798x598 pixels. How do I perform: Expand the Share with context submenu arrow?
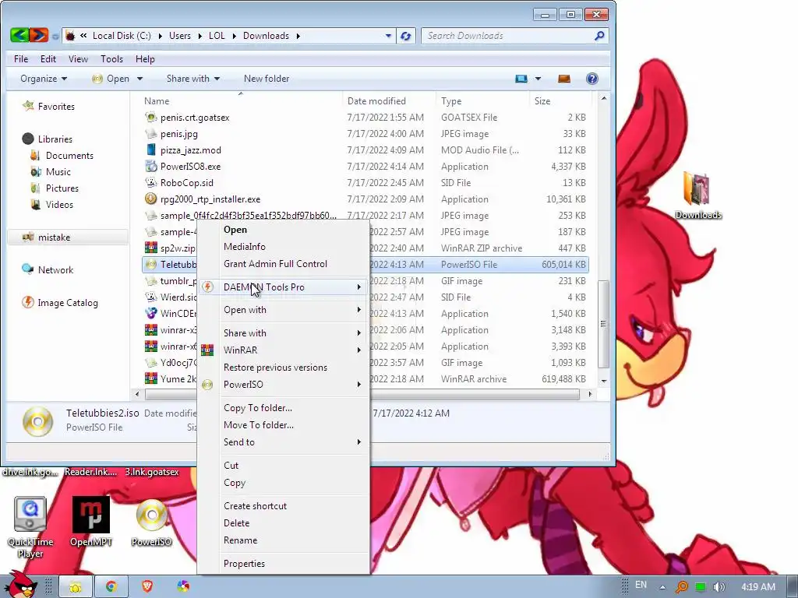[358, 333]
